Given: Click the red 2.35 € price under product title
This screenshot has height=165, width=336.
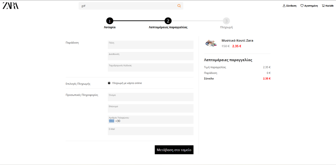Looking at the screenshot, I should [237, 46].
